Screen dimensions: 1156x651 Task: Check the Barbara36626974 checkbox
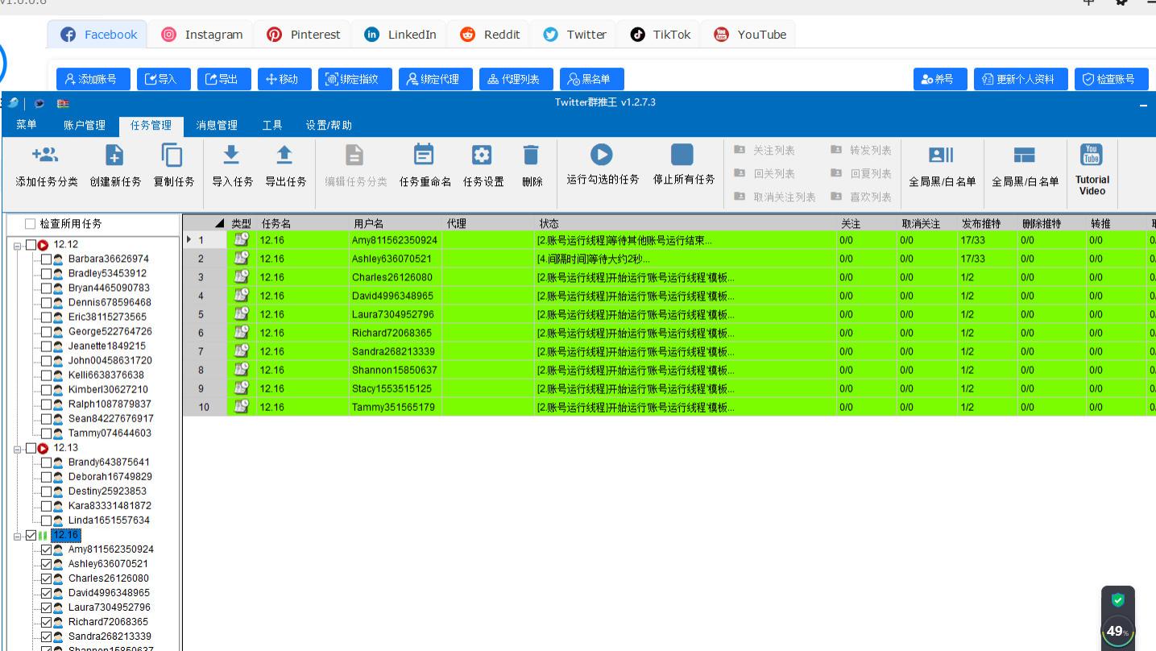[x=46, y=259]
